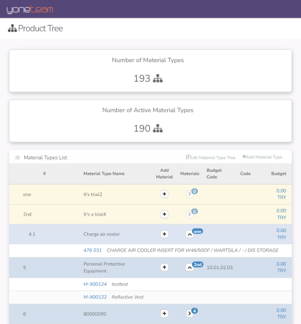Click sitemap icon next to 190 count

click(157, 129)
